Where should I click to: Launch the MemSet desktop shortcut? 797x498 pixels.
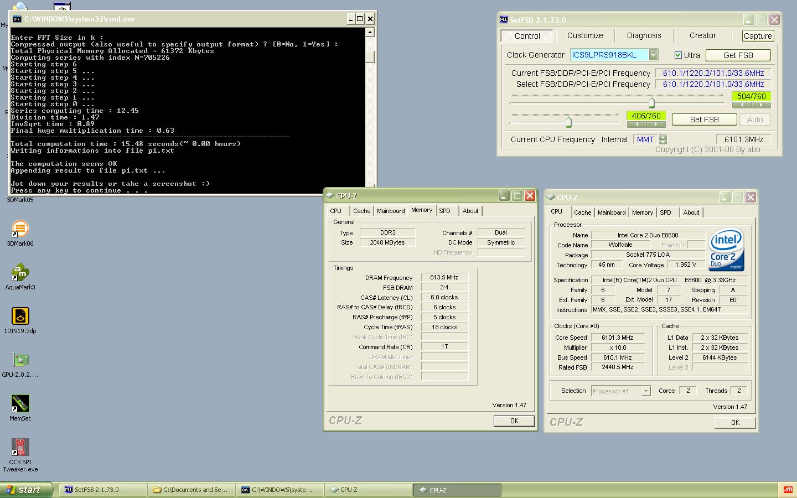coord(20,403)
